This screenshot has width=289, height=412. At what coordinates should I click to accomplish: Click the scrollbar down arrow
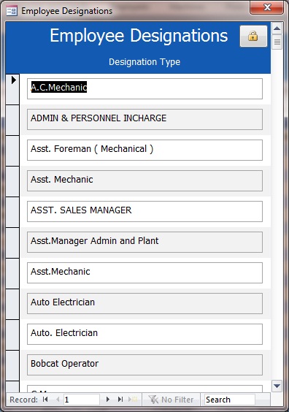[277, 386]
